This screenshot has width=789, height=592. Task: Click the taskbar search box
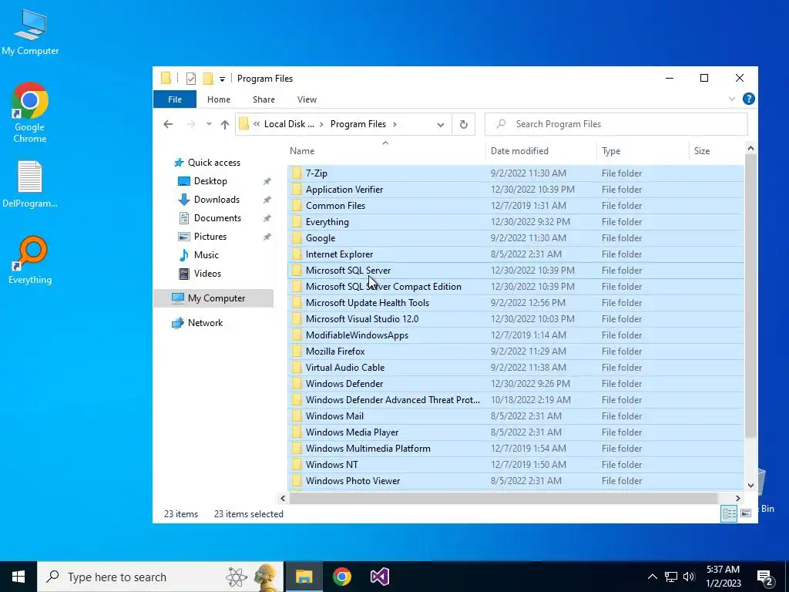[160, 577]
